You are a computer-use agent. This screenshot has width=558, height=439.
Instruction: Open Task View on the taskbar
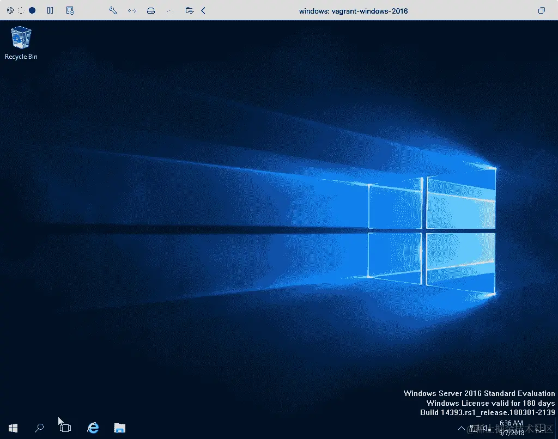[x=65, y=428]
